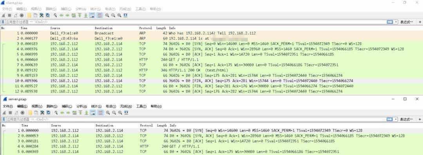The image size is (423, 155).
Task: Jump to last packet icon in client.pcap
Action: [86, 15]
